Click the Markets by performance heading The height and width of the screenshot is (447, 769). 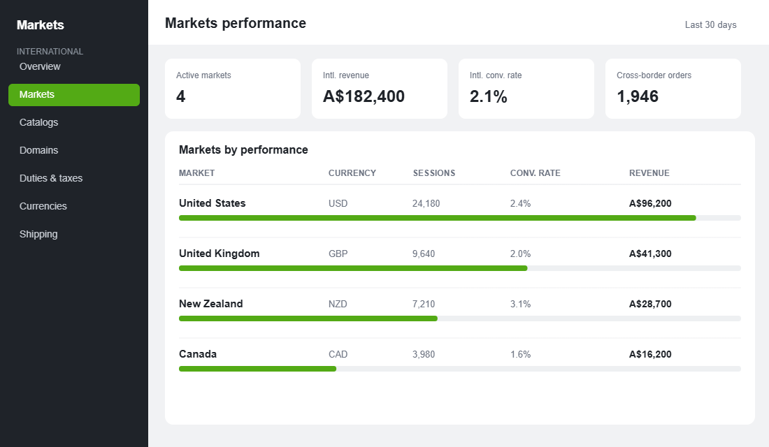pos(243,150)
